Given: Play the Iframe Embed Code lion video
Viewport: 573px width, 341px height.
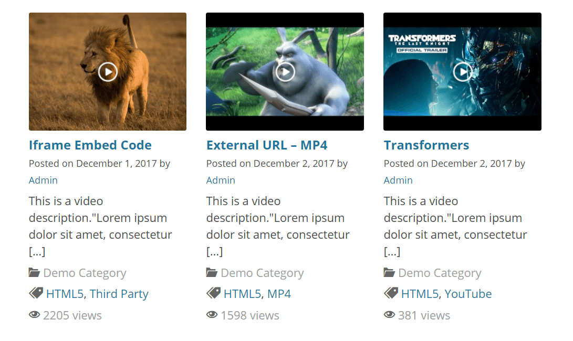Looking at the screenshot, I should pyautogui.click(x=107, y=72).
